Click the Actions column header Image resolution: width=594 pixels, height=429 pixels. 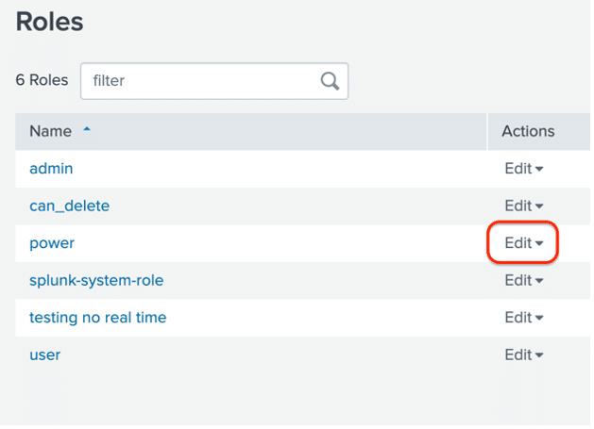(528, 131)
